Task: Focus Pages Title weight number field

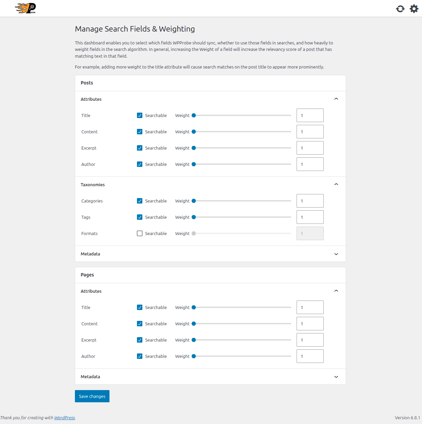Action: [310, 307]
